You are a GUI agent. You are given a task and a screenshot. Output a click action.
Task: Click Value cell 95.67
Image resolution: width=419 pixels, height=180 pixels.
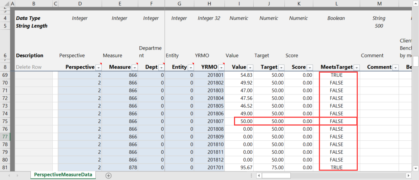(239, 167)
